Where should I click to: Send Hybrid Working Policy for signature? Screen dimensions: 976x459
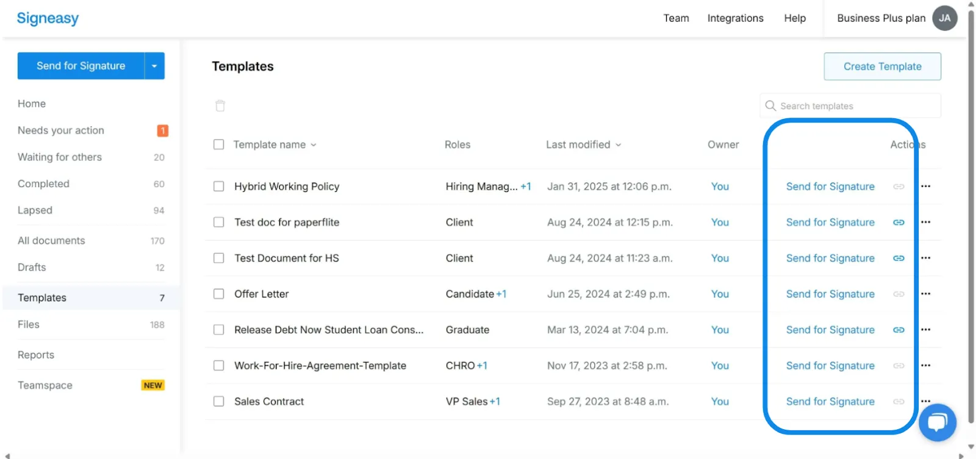point(830,187)
